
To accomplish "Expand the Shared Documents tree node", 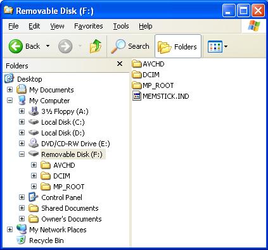I will click(x=22, y=208).
